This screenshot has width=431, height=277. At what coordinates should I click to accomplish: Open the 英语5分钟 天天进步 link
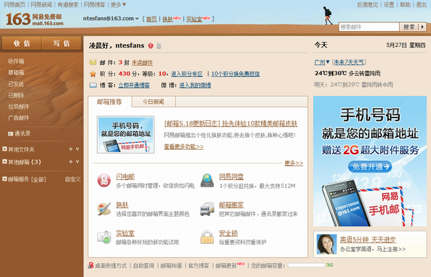click(x=368, y=240)
